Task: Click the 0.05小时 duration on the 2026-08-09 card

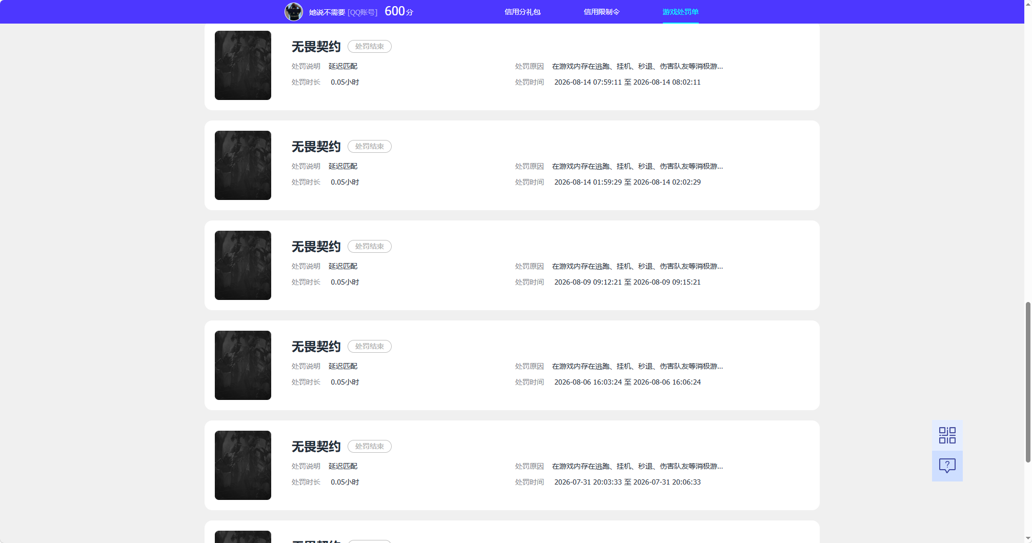Action: [345, 282]
